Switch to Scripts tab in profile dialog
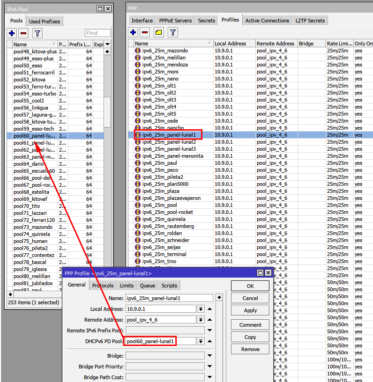This screenshot has width=373, height=382. click(x=169, y=286)
